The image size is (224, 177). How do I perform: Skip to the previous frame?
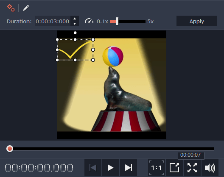coord(93,168)
